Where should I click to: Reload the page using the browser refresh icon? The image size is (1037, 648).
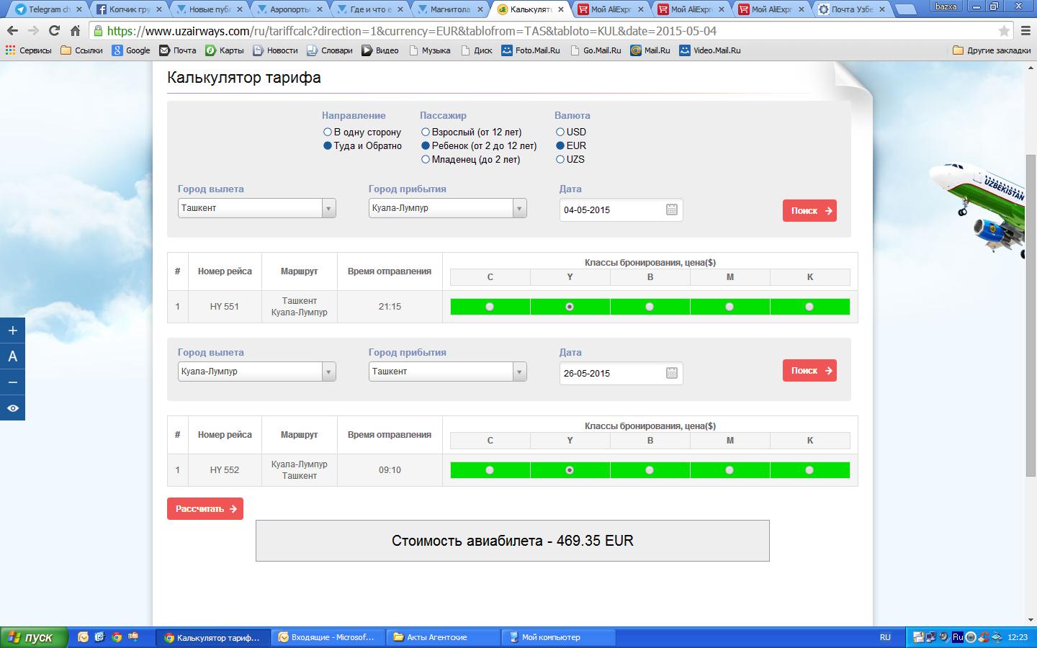[x=54, y=31]
